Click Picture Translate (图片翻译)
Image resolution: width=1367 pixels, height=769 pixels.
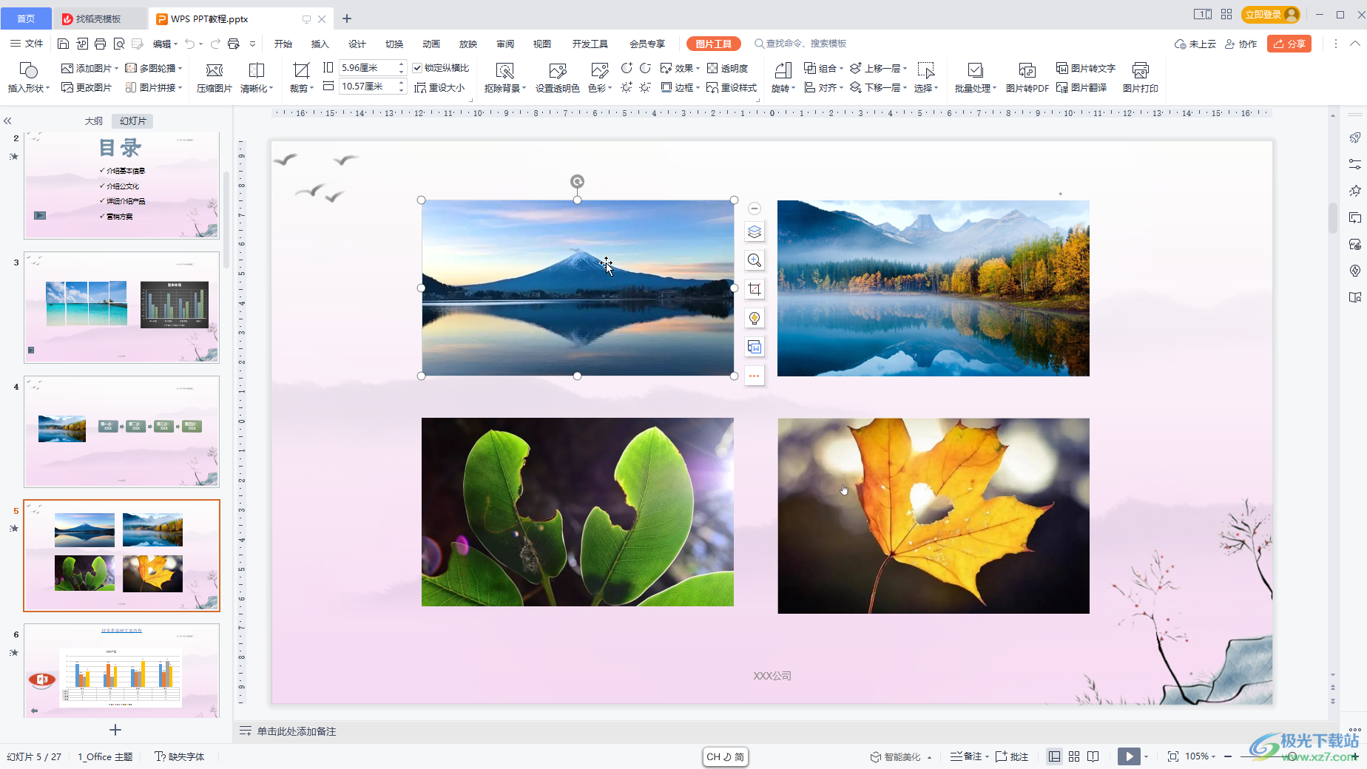coord(1081,87)
